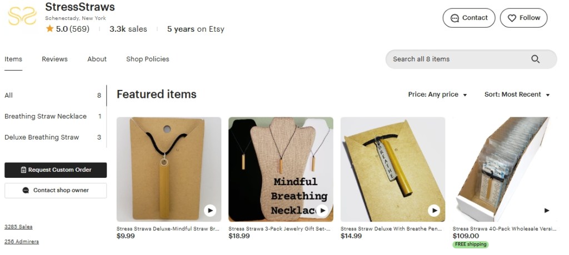
Task: Play video on Deluxe Mindful Straw listing
Action: click(209, 211)
